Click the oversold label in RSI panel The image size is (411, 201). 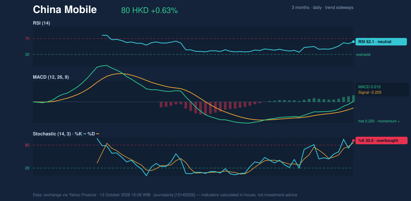coord(363,54)
